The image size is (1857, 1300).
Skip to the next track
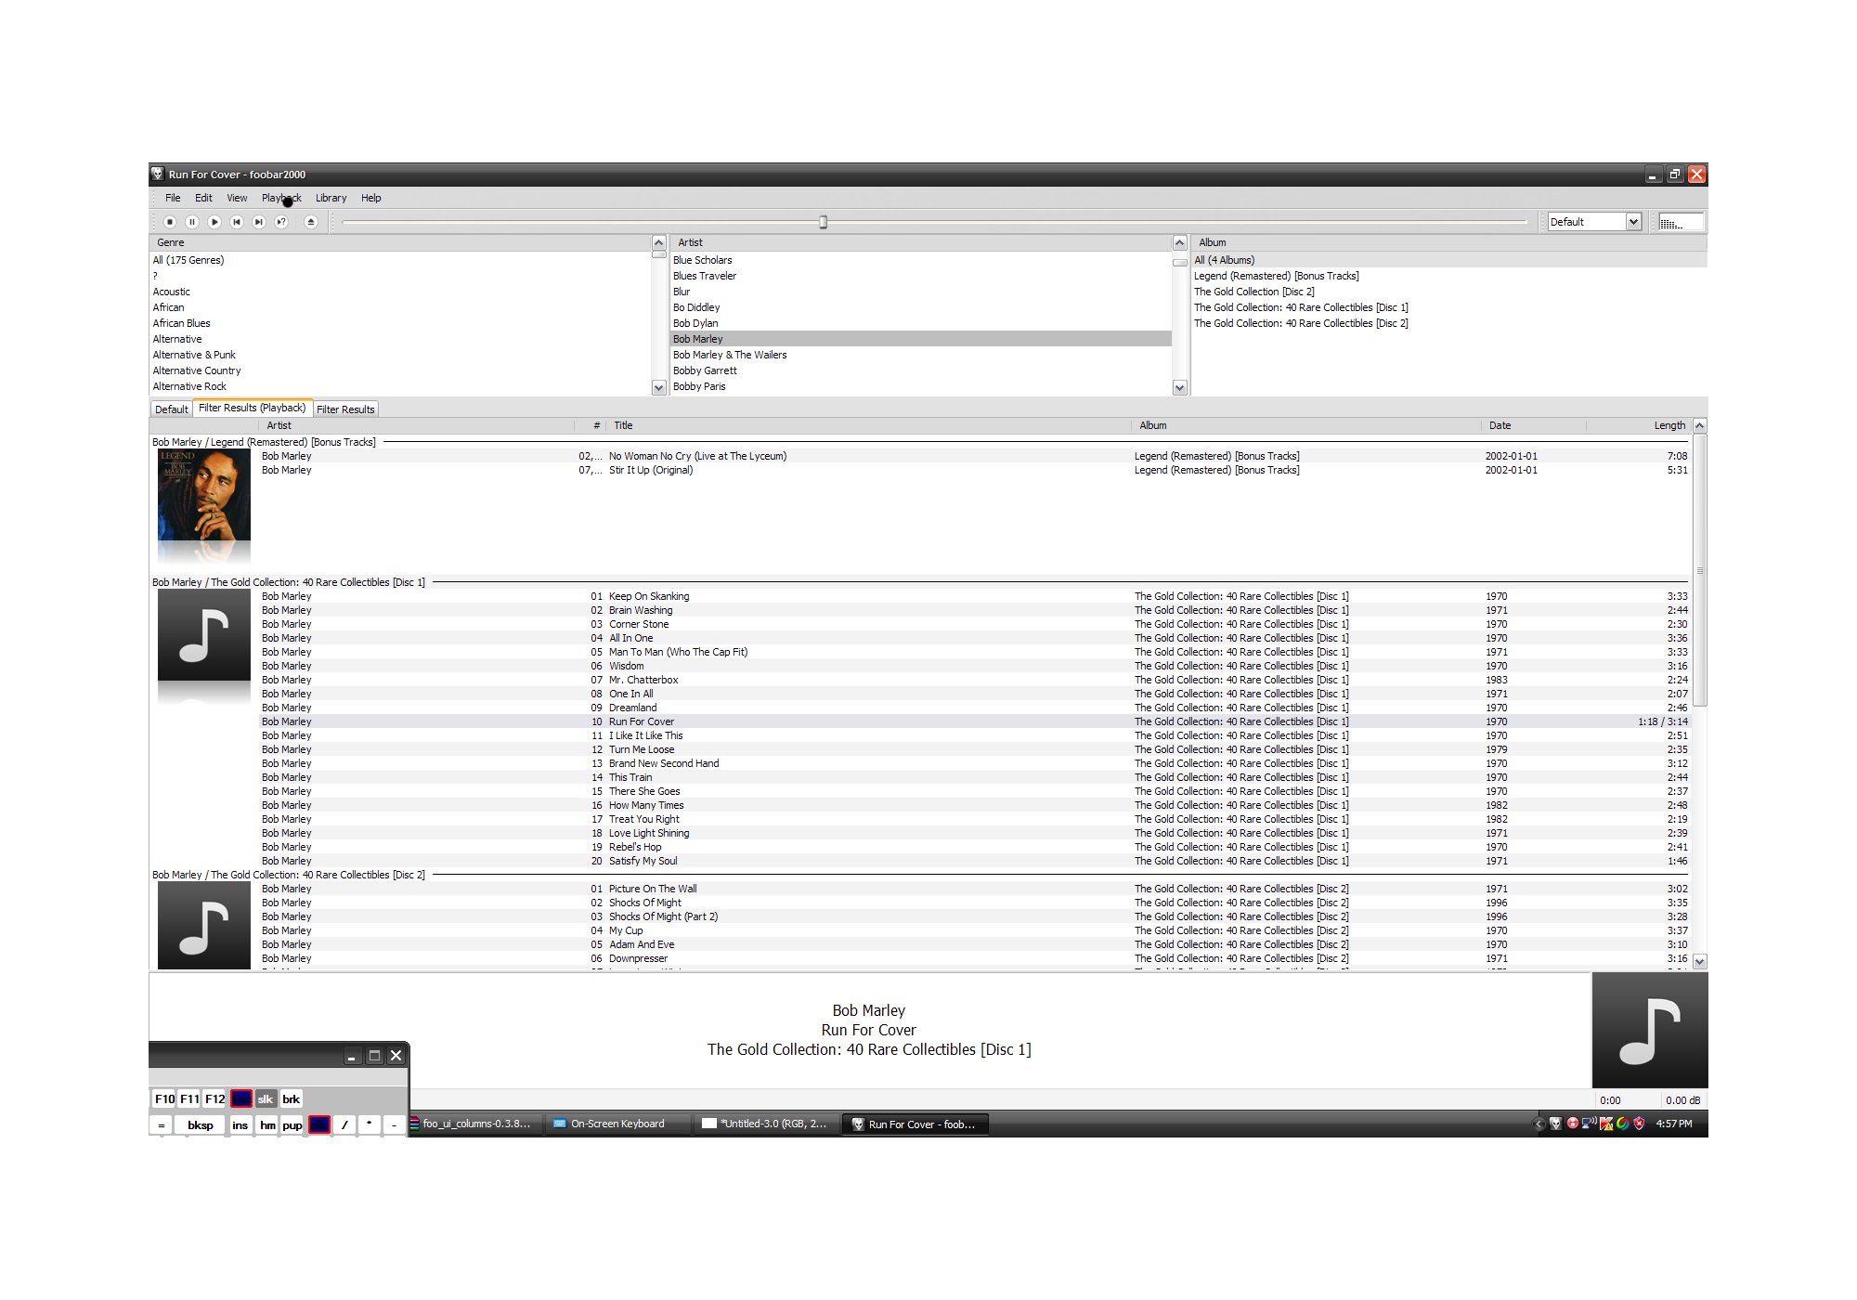259,222
